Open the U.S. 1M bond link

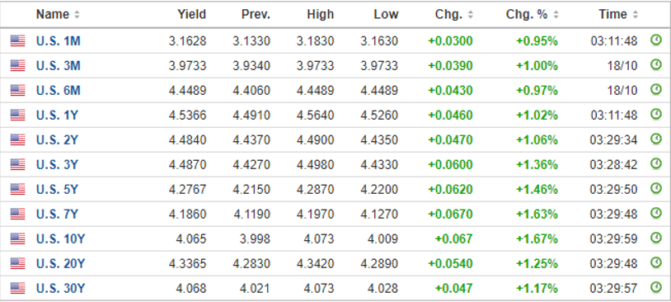point(59,41)
